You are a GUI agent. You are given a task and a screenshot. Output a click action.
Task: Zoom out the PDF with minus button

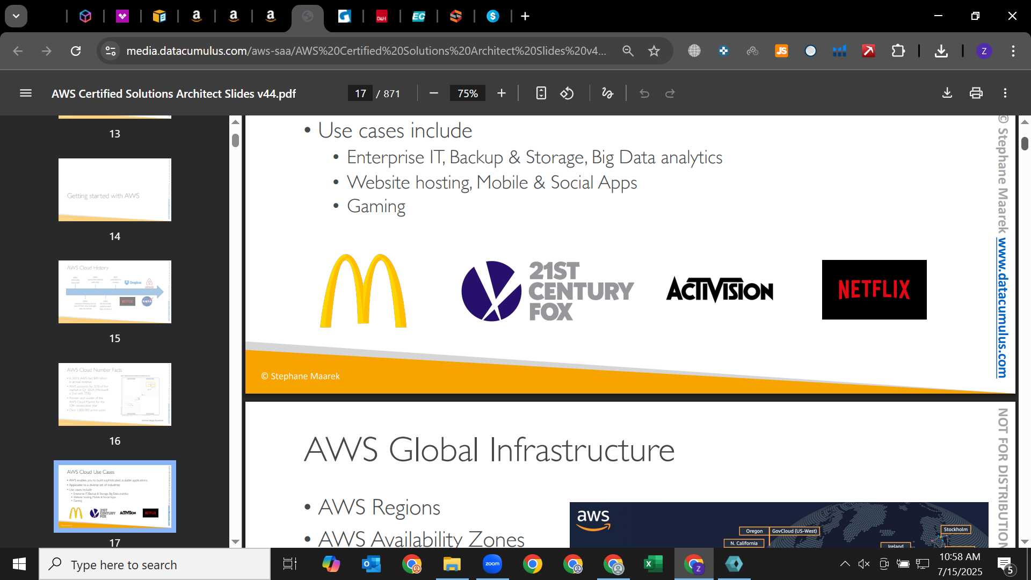click(x=434, y=93)
